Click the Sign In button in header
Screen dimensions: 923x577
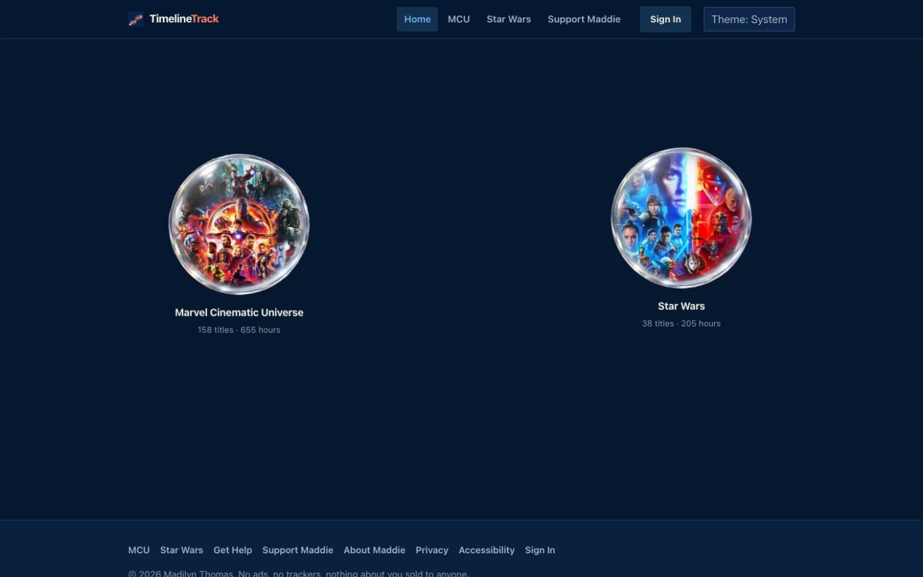665,19
